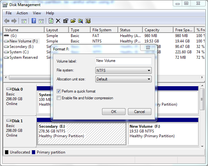Click the Forward arrow toolbar icon

pos(14,21)
